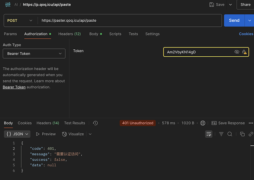Switch to the Params tab
The image size is (254, 180).
[x=10, y=34]
